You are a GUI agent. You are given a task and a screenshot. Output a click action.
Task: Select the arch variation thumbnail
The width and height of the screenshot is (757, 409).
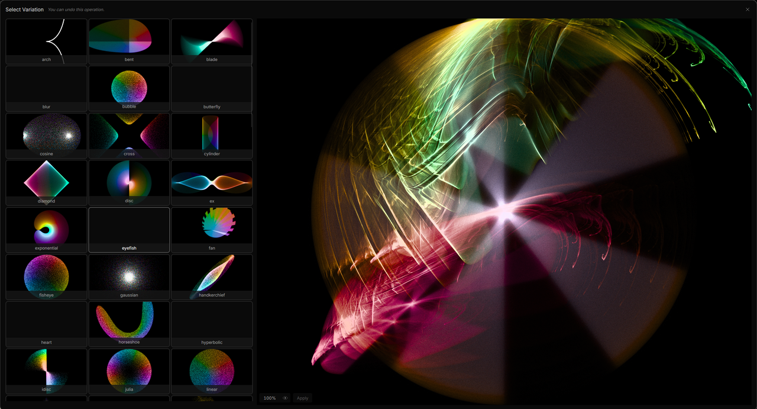point(47,41)
